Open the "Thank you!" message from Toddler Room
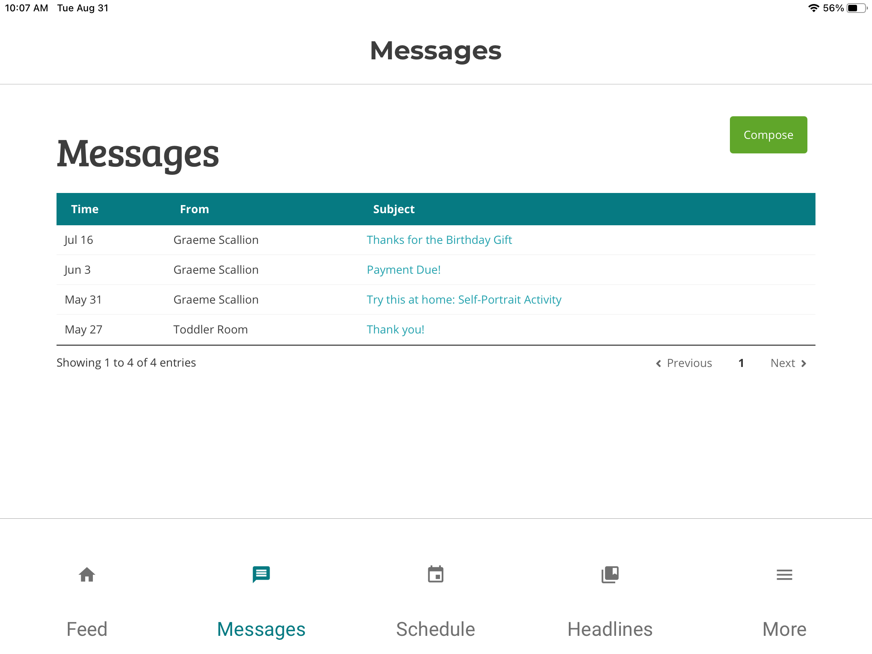Image resolution: width=872 pixels, height=654 pixels. [x=395, y=329]
